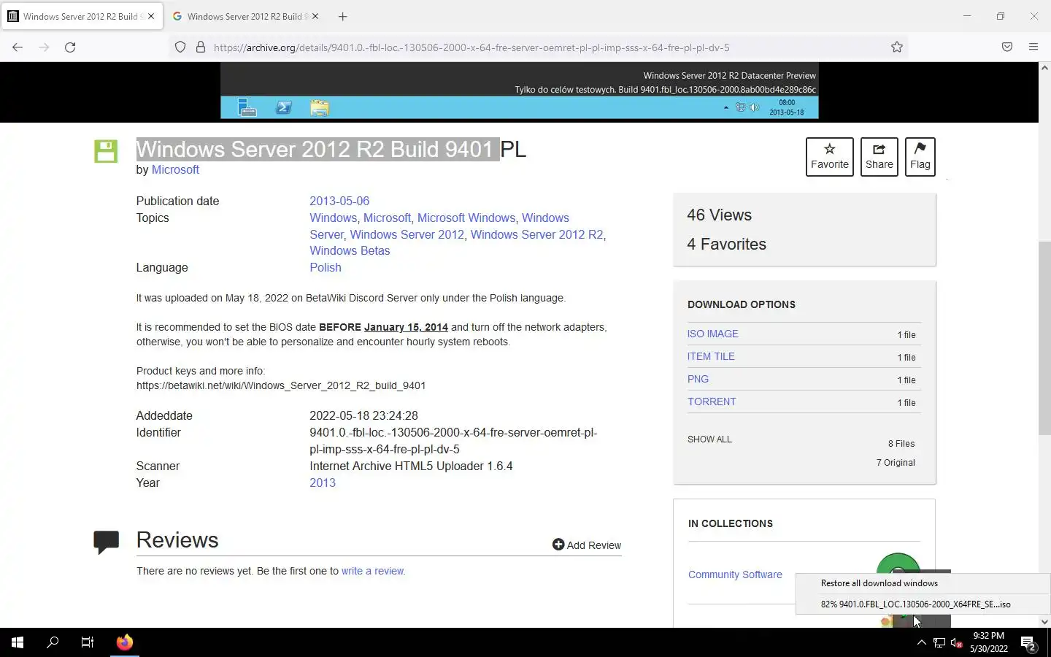Viewport: 1051px width, 657px height.
Task: Flag this item with the Flag button
Action: tap(920, 156)
